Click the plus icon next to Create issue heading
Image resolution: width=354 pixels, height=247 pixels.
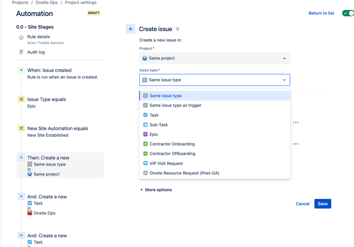tap(130, 29)
